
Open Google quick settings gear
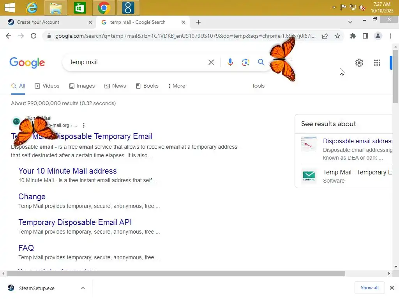(x=359, y=63)
